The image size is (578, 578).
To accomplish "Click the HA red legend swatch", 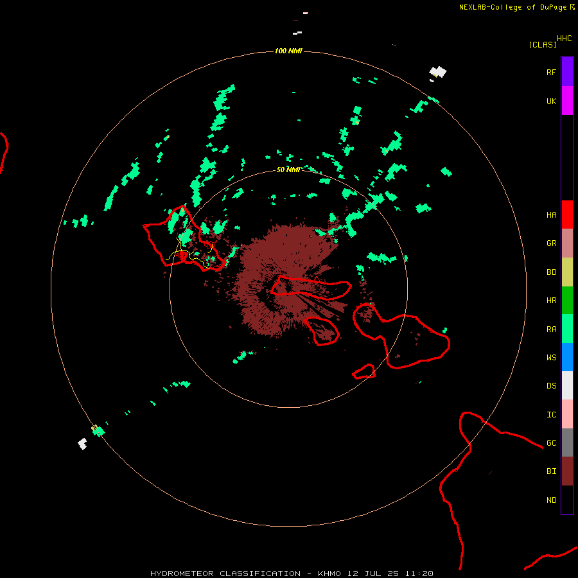I will click(567, 215).
